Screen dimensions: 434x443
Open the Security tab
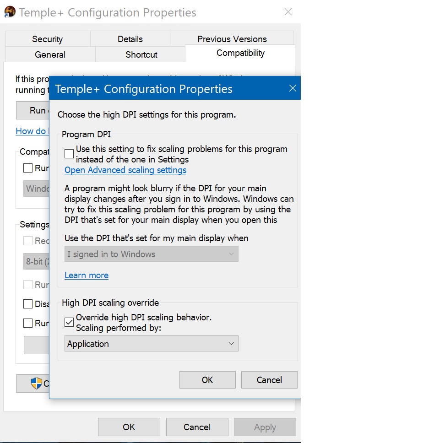pyautogui.click(x=48, y=39)
